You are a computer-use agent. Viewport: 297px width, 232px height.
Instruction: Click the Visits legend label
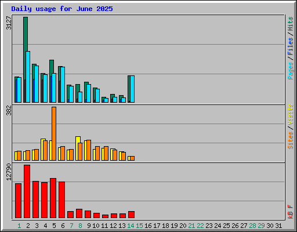[x=290, y=115]
